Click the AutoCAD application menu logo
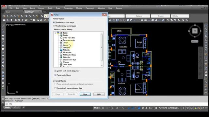The height and width of the screenshot is (117, 209). 4,6
